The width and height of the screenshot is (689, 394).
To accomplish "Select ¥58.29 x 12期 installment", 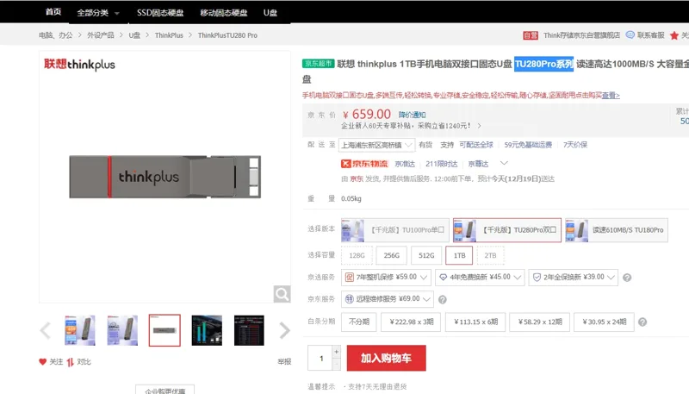I will [x=540, y=322].
